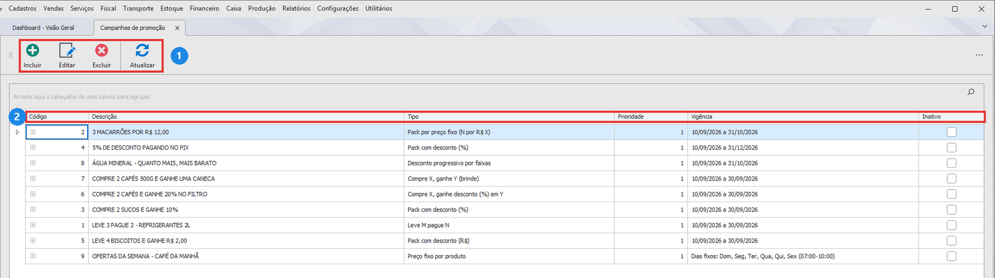Toggle Inativo for LEVE 3 PAGUE 2 row
995x278 pixels.
[x=951, y=225]
